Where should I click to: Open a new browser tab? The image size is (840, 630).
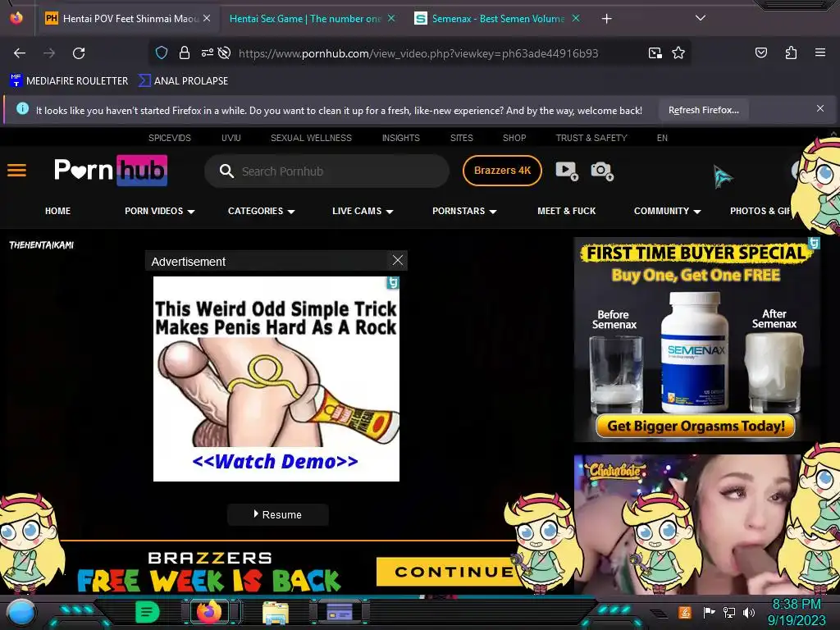coord(606,19)
